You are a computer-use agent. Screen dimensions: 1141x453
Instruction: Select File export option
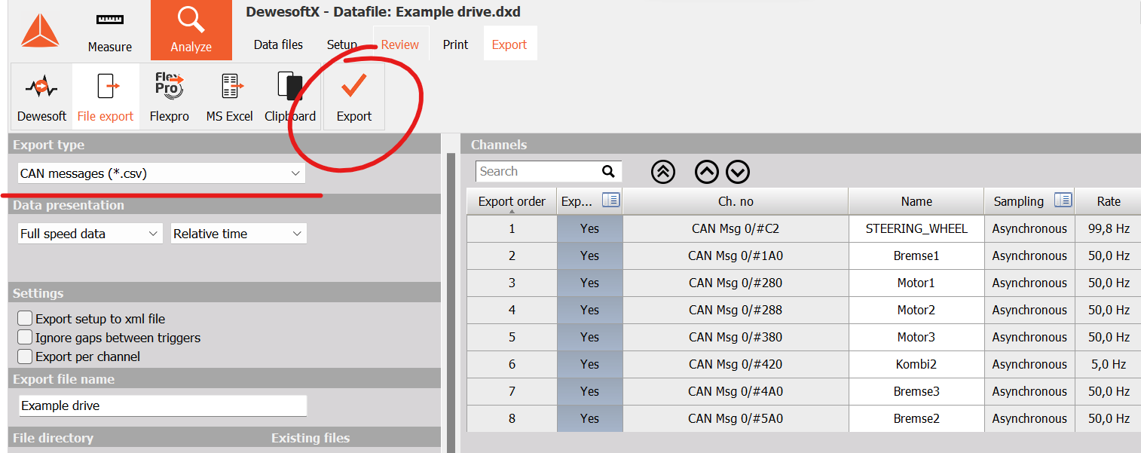point(106,96)
